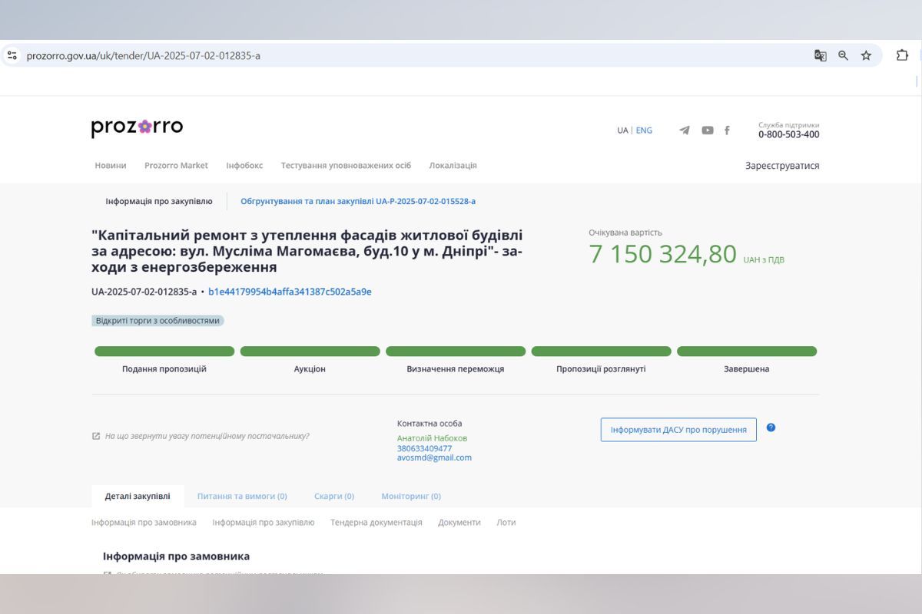Screen dimensions: 922x614
Task: Switch to Питання та вимоги tab
Action: (x=242, y=497)
